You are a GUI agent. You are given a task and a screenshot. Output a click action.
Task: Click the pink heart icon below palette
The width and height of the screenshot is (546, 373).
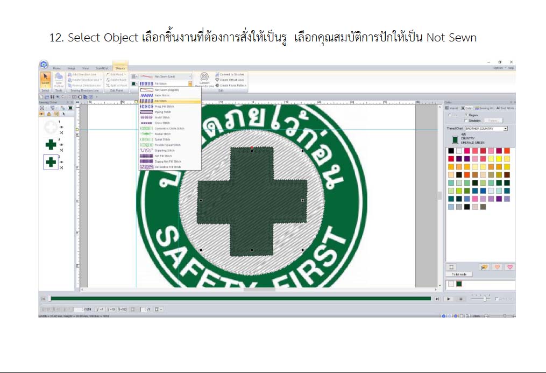pyautogui.click(x=510, y=267)
